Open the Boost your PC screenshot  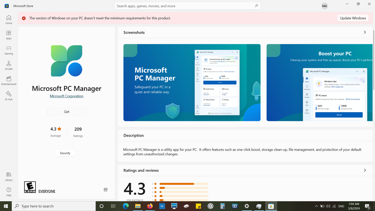click(319, 83)
